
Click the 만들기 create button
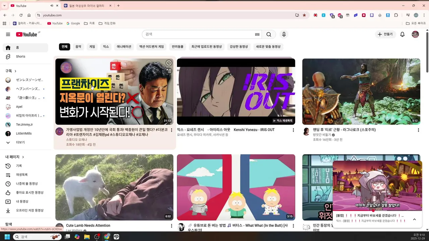pyautogui.click(x=385, y=34)
